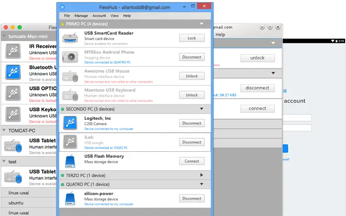Open the Manage menu

coord(81,15)
